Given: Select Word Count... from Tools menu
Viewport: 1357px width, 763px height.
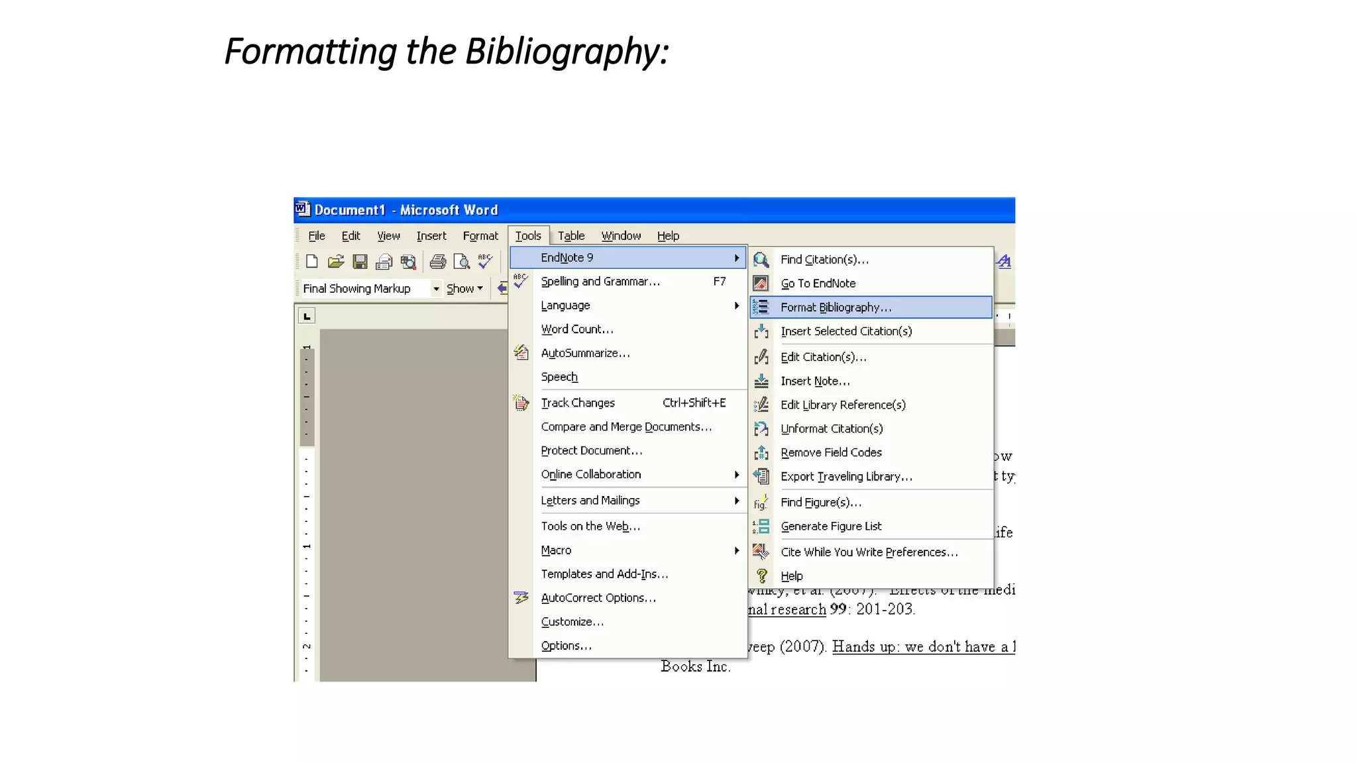Looking at the screenshot, I should pos(628,329).
